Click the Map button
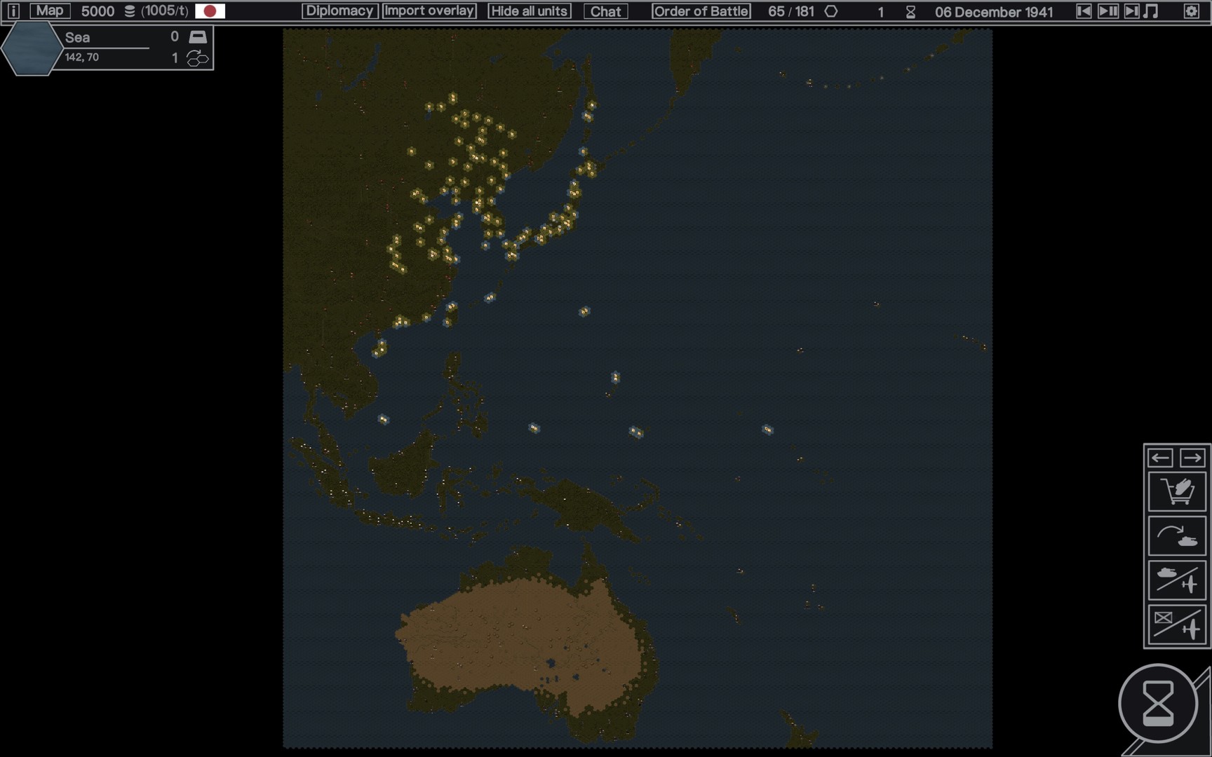 [x=50, y=11]
